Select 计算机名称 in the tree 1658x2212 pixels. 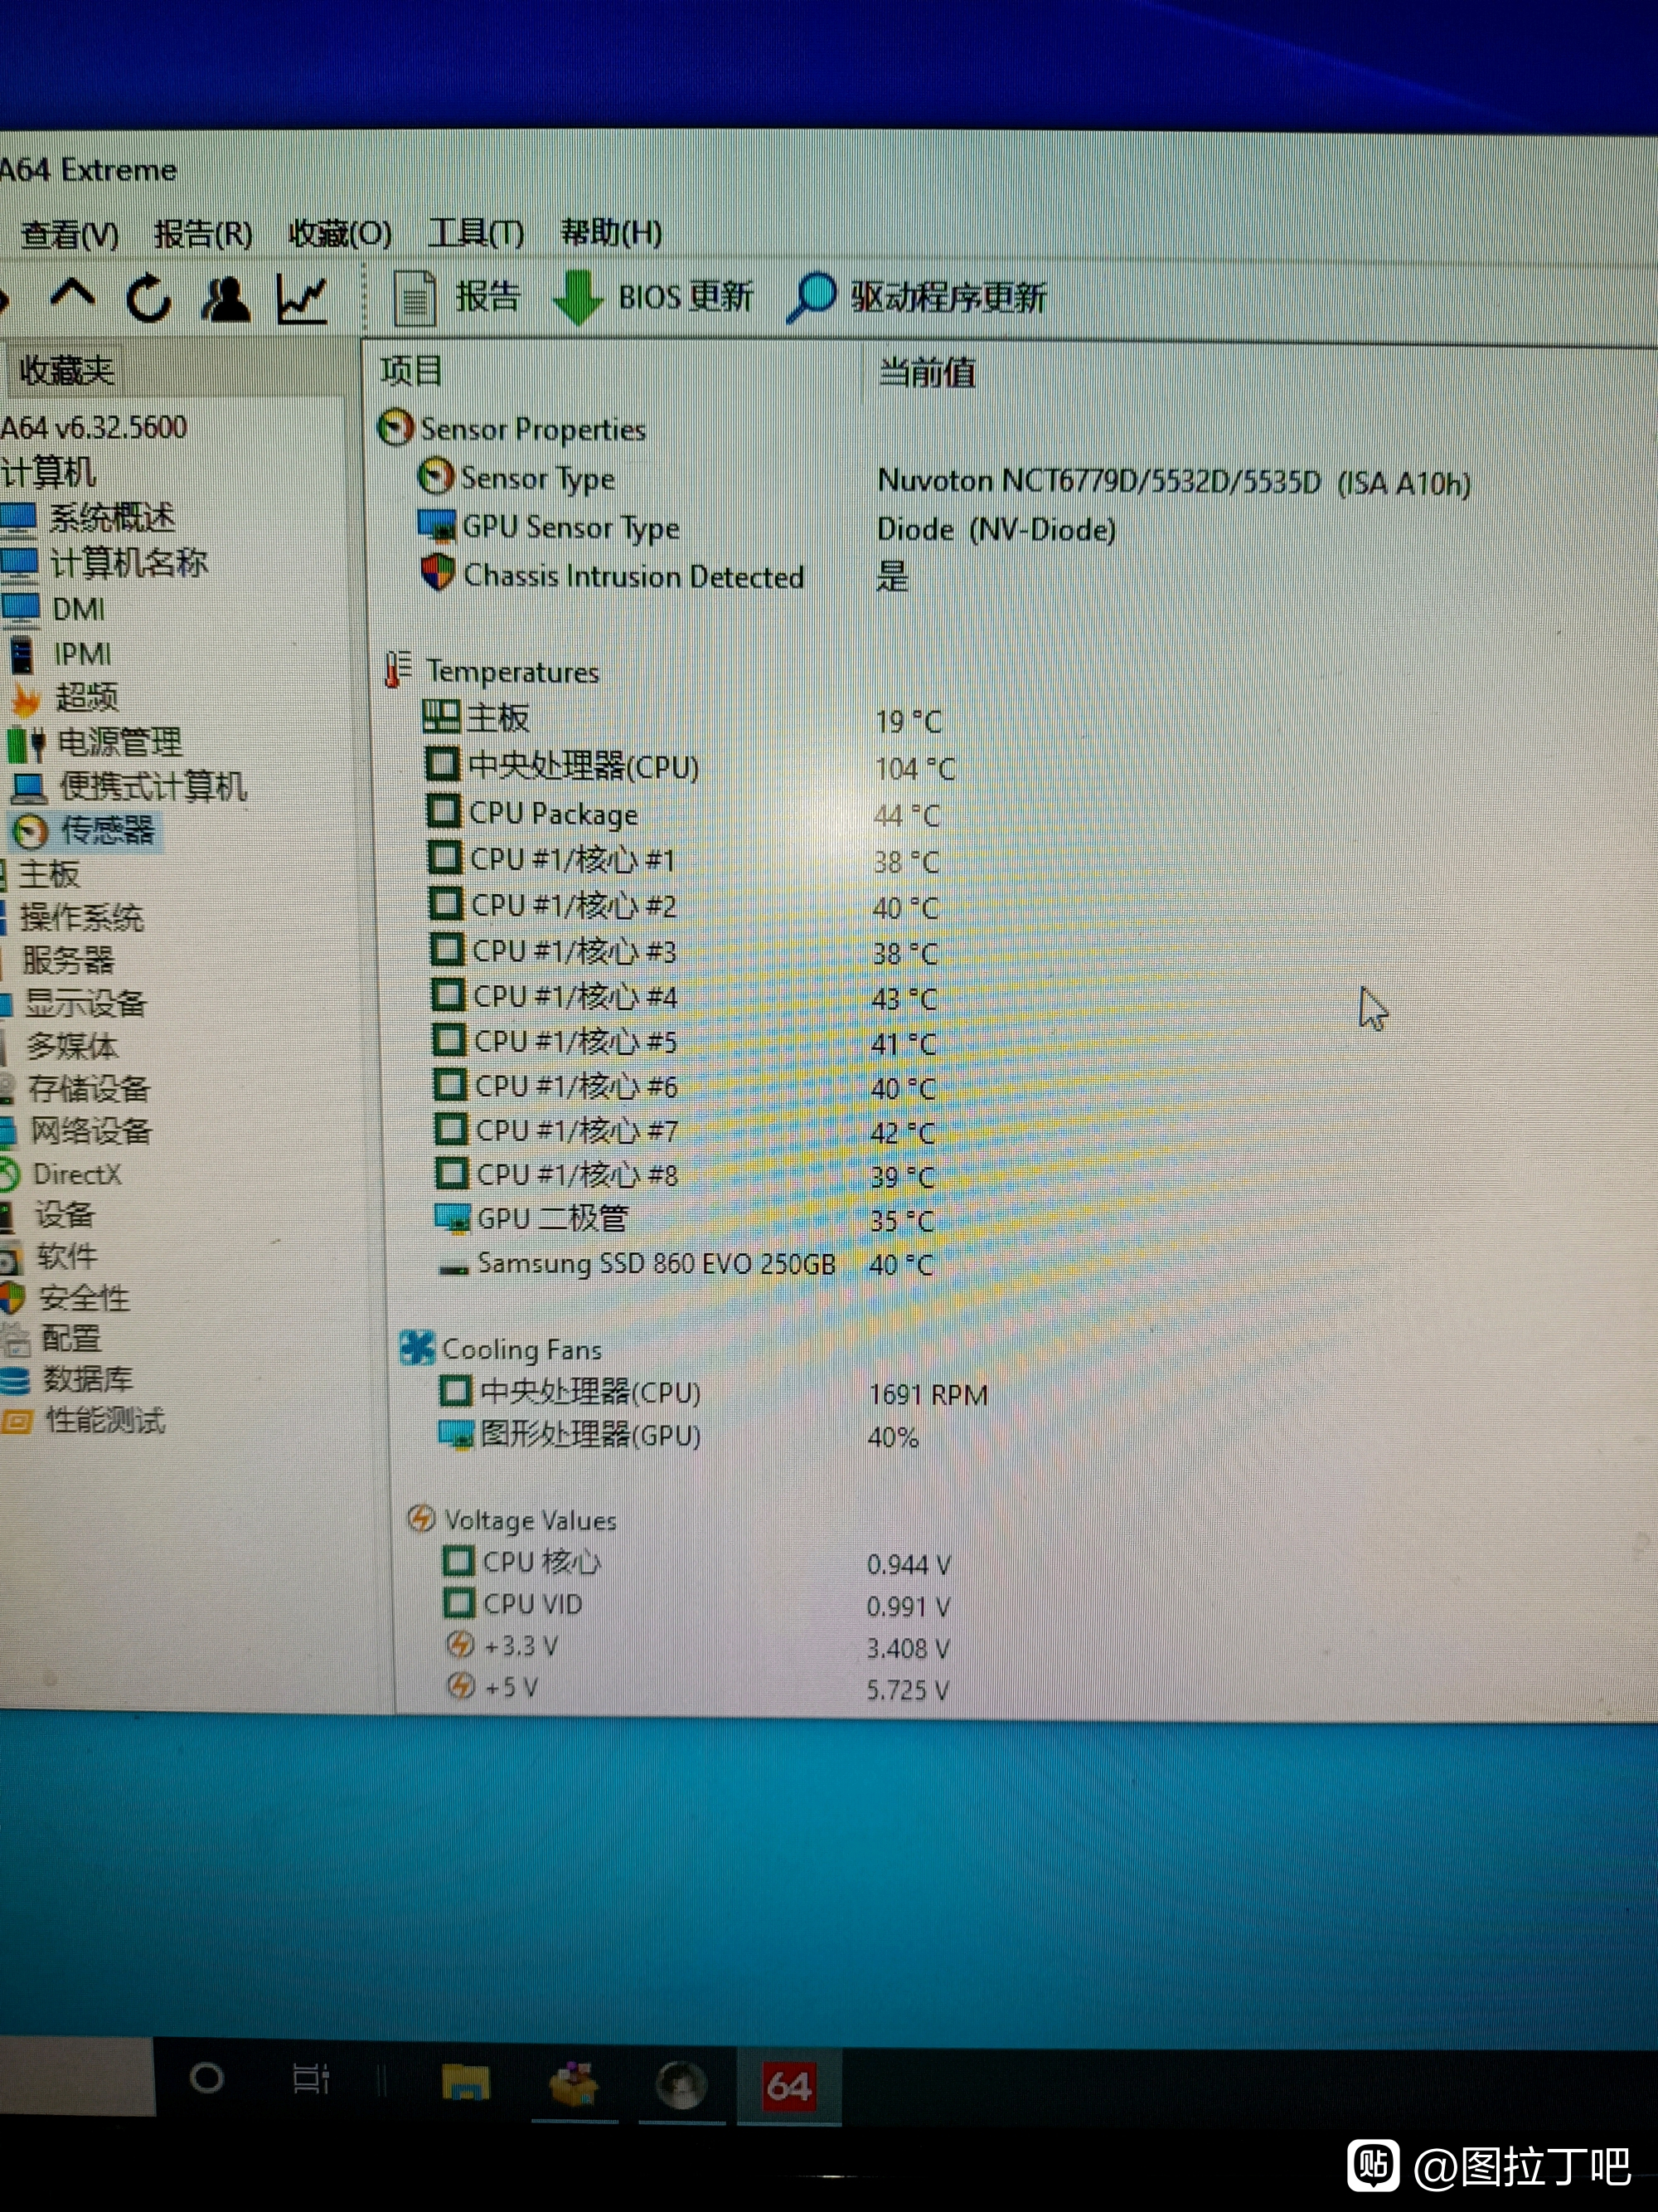click(x=104, y=562)
